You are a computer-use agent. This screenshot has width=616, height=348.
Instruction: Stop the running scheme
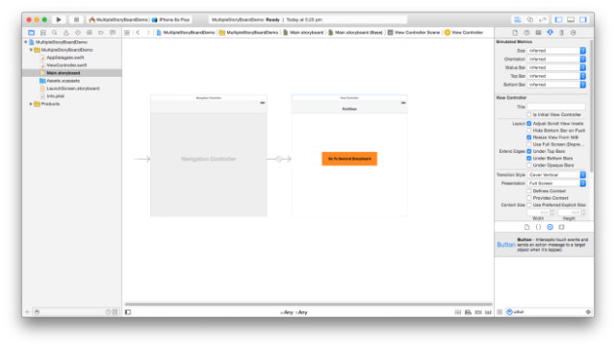(76, 19)
